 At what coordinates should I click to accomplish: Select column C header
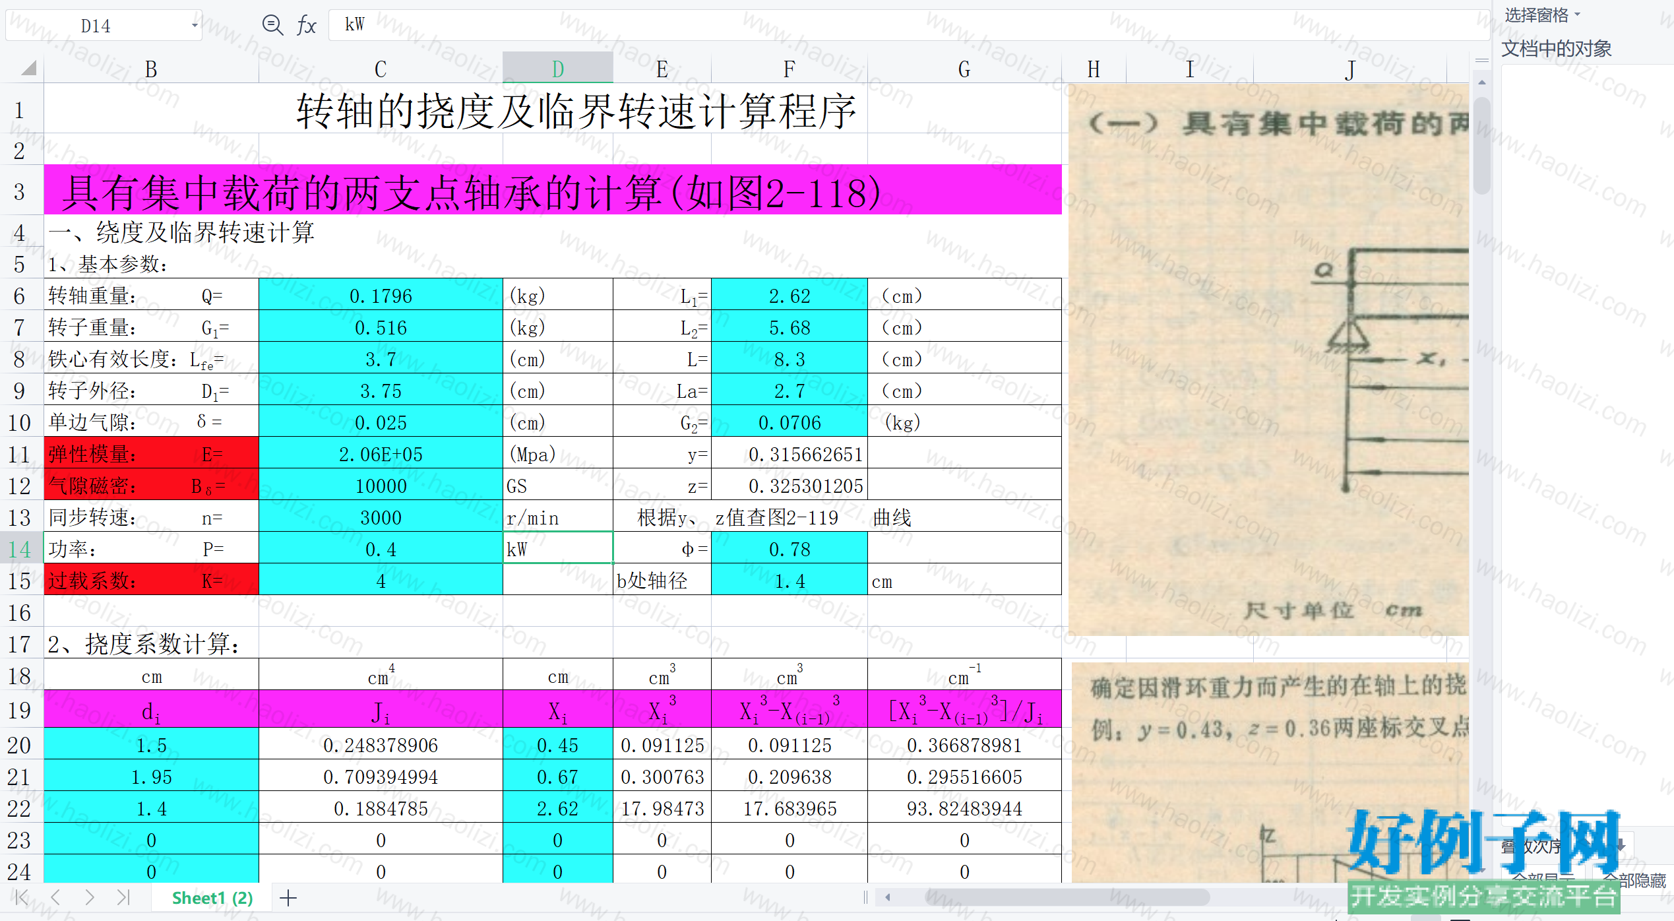point(381,69)
